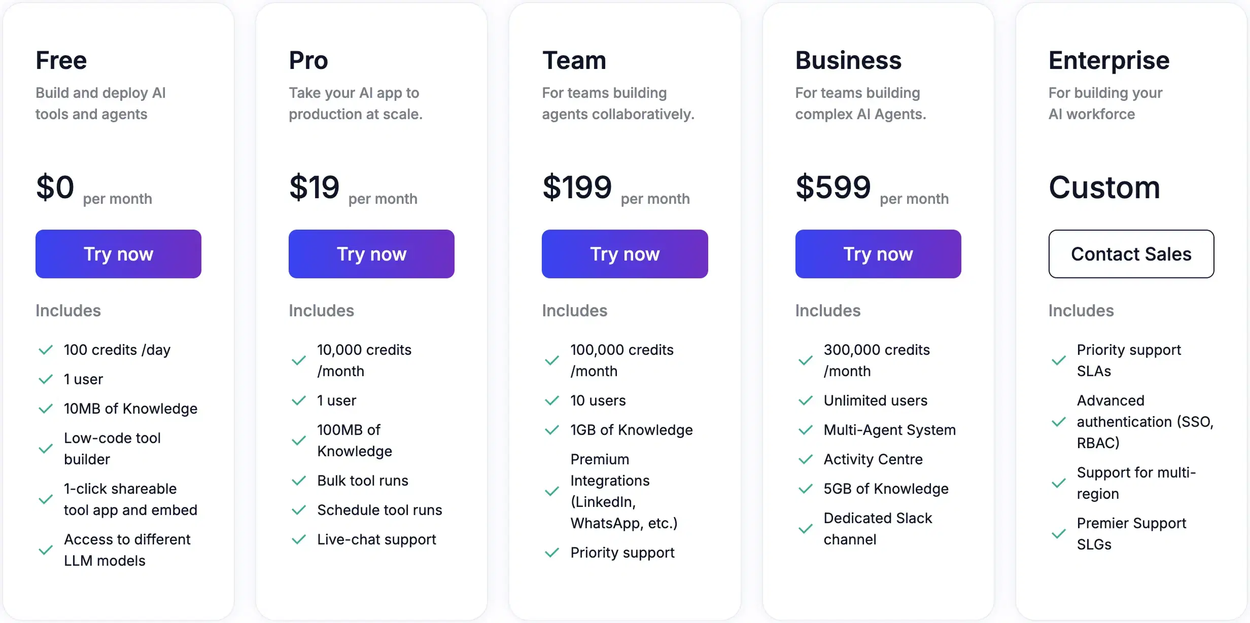The image size is (1250, 623).
Task: Click 'Try now' on the Business card
Action: [878, 254]
